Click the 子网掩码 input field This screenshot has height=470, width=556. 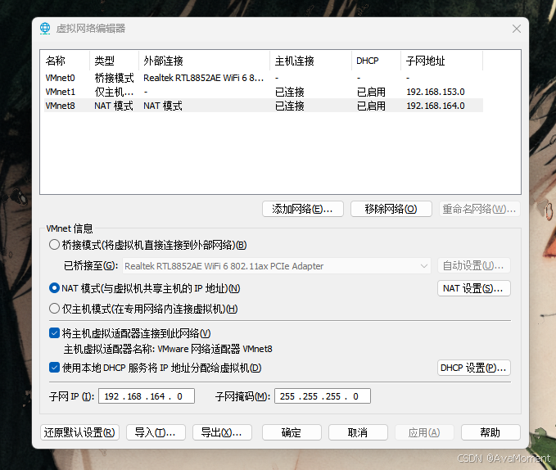tap(323, 396)
